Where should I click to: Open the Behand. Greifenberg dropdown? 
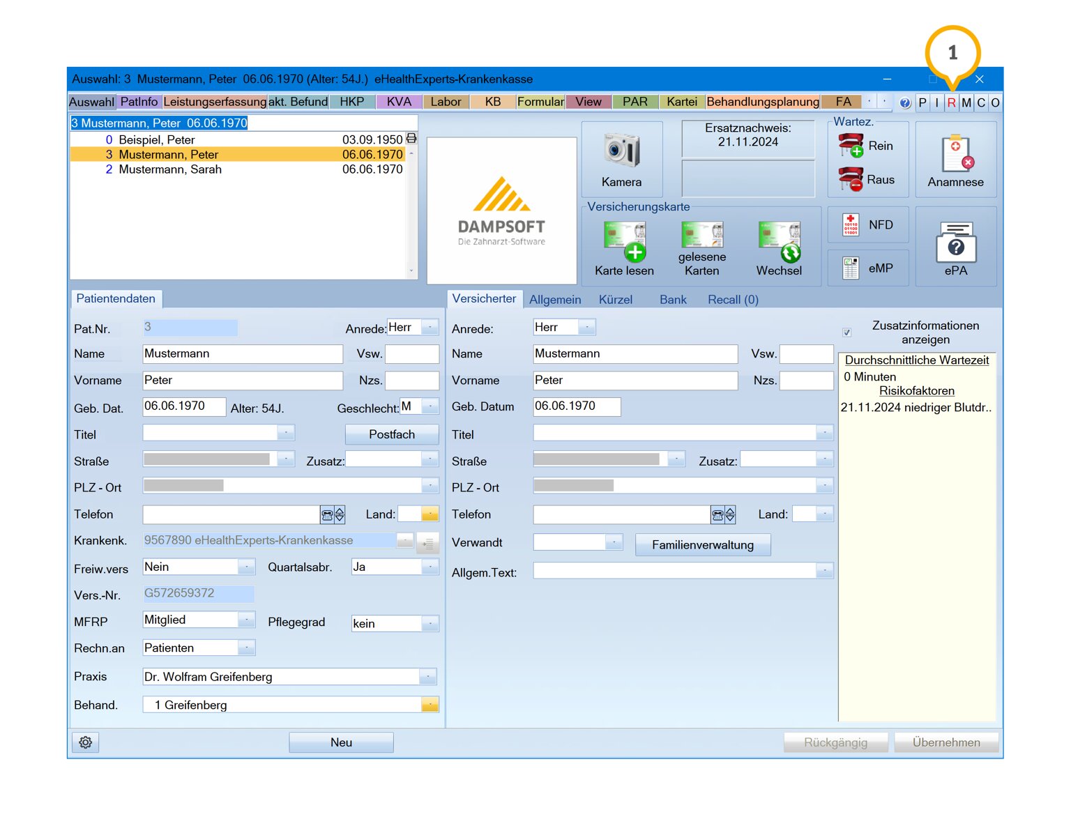point(430,705)
